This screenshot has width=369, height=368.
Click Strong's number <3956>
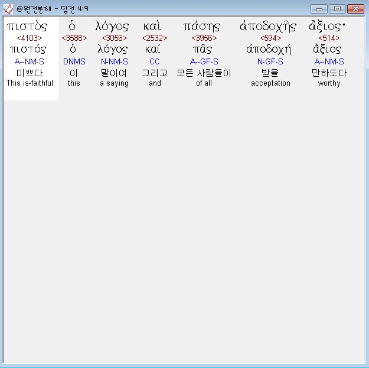[x=204, y=38]
